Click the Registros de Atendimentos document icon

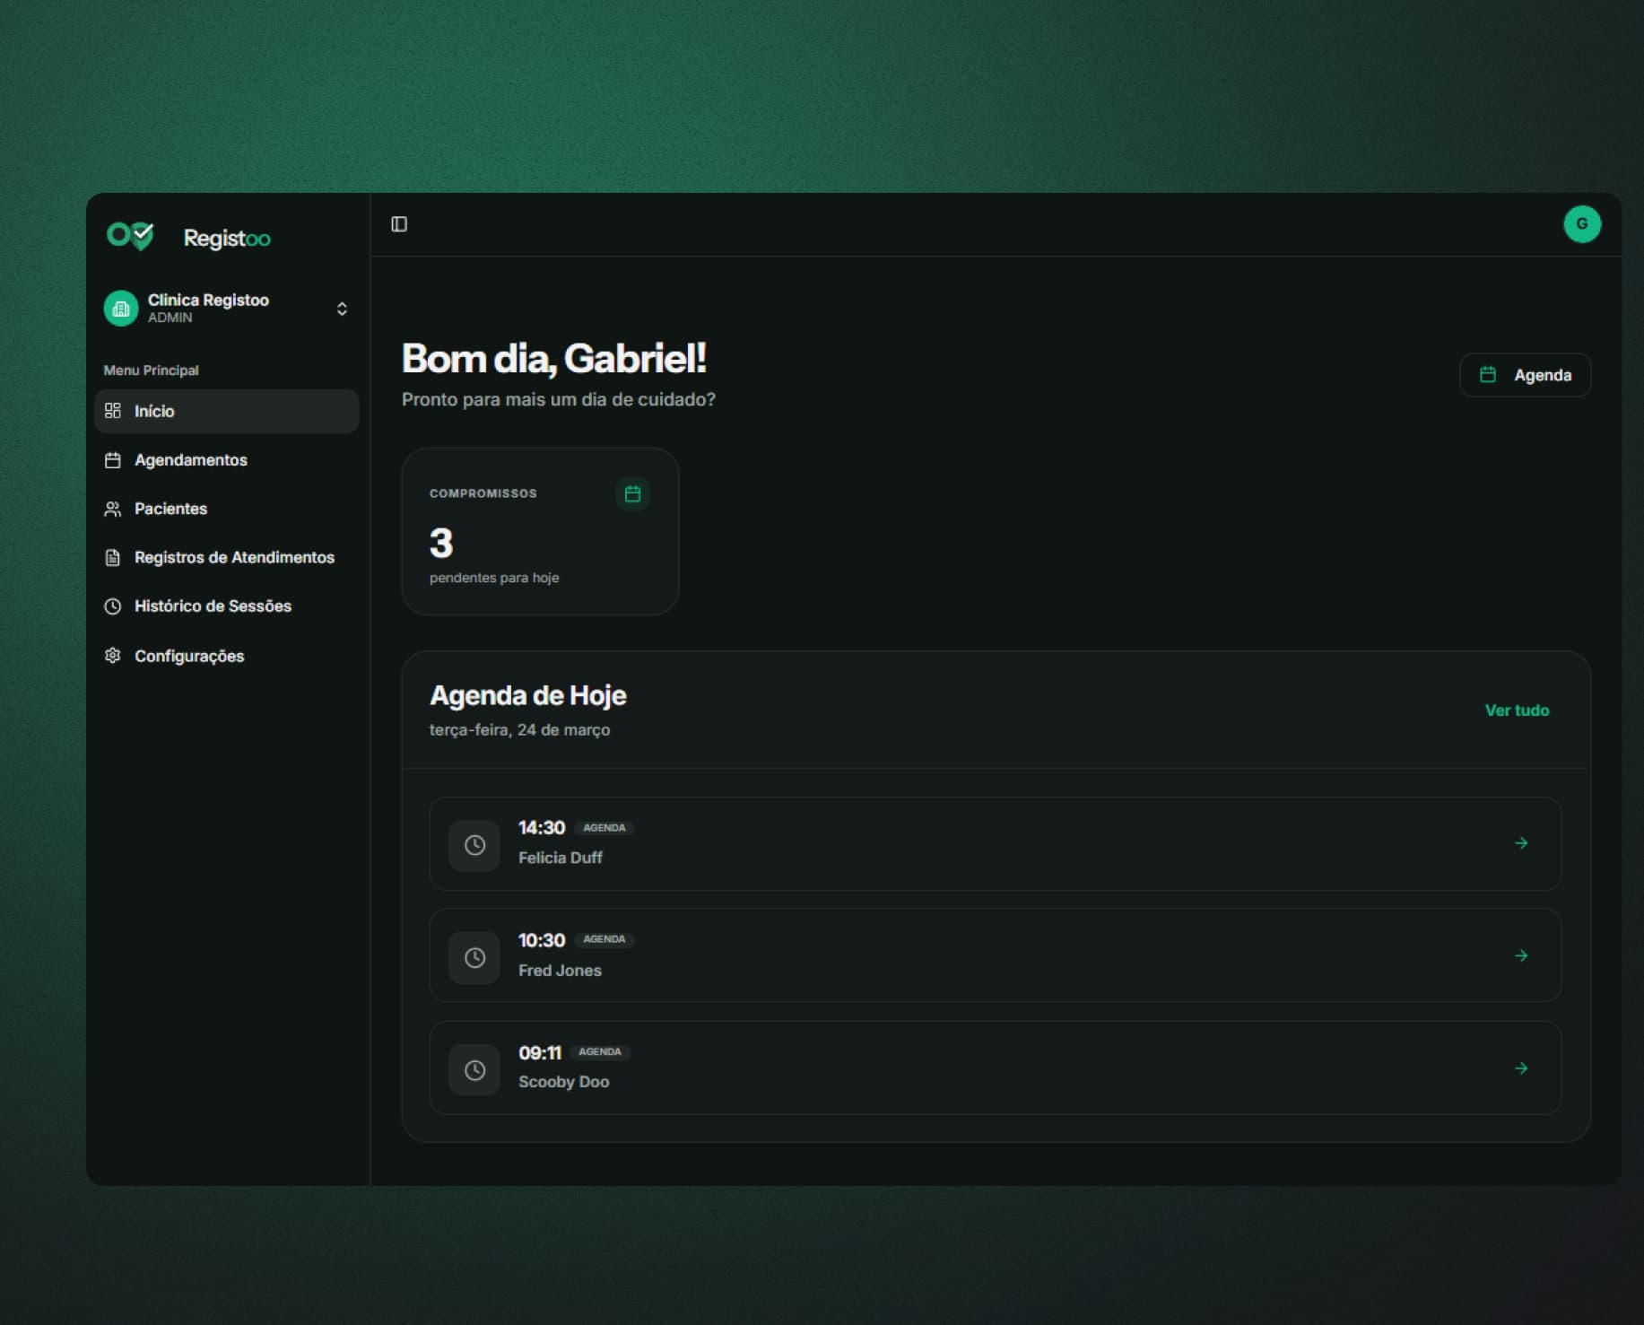[112, 557]
